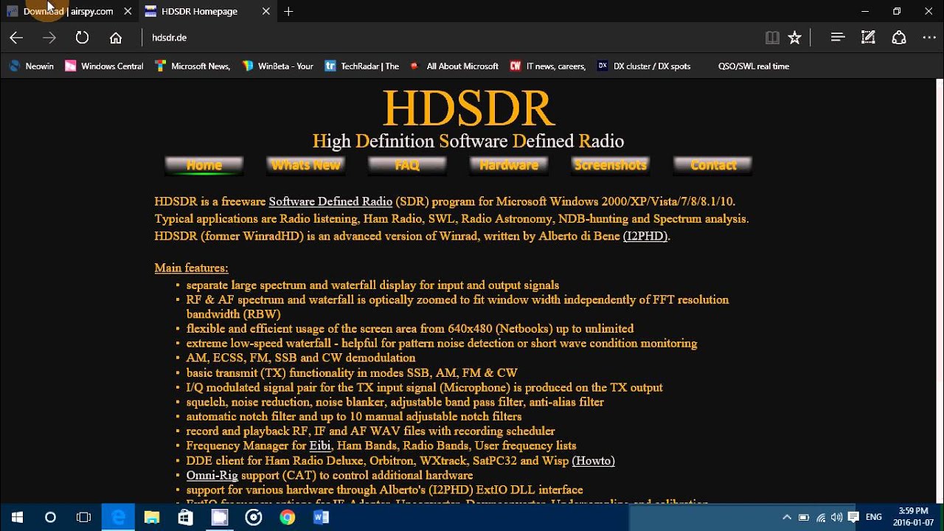Viewport: 944px width, 531px height.
Task: Open File Explorer from taskbar
Action: [152, 518]
